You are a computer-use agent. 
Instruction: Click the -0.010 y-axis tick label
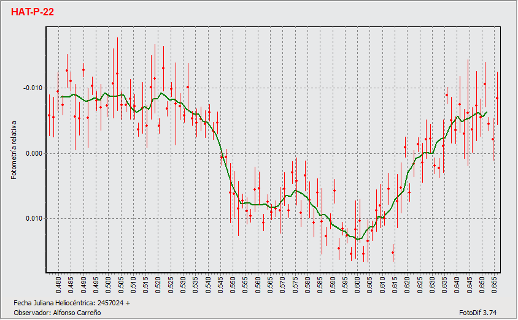(32, 88)
